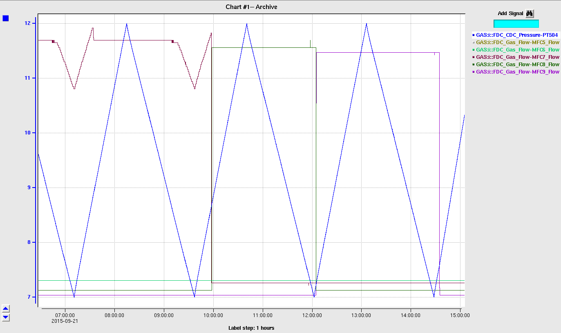Click the y-axis value 7
The height and width of the screenshot is (333, 561).
29,297
